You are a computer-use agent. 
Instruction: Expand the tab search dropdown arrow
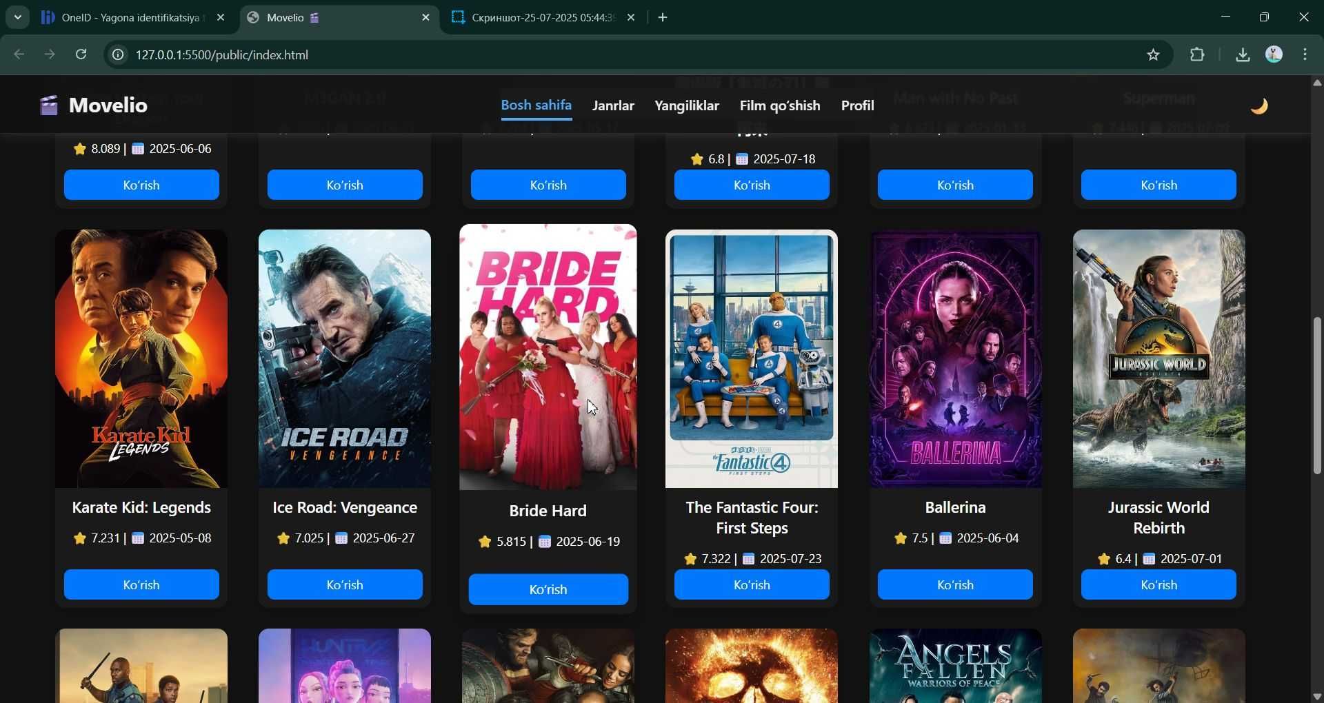17,18
